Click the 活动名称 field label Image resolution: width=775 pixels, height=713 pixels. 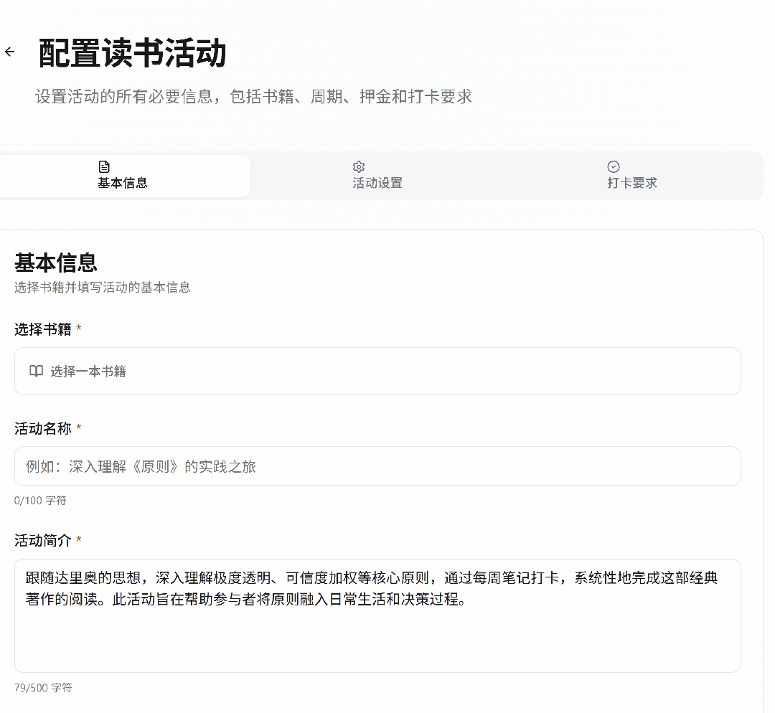tap(43, 428)
